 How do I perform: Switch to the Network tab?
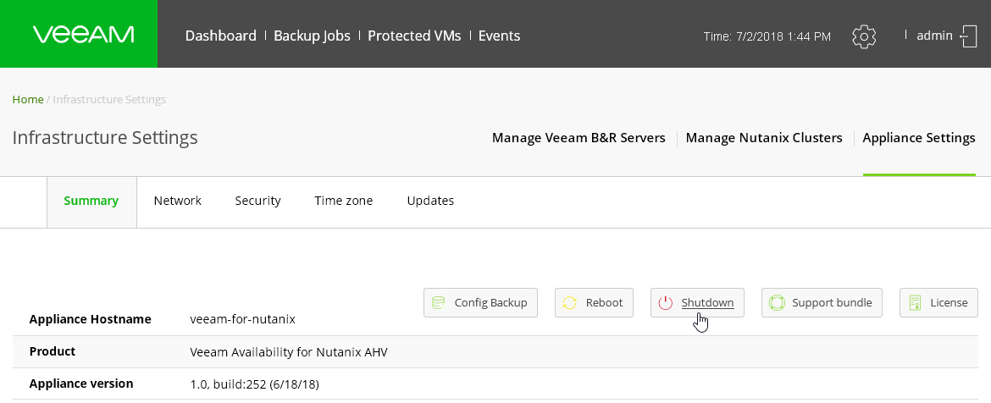[177, 201]
